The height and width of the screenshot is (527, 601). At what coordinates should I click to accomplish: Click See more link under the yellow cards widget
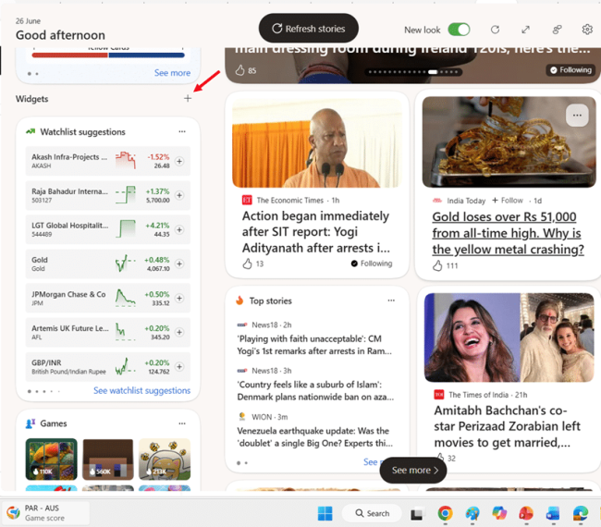[x=172, y=73]
